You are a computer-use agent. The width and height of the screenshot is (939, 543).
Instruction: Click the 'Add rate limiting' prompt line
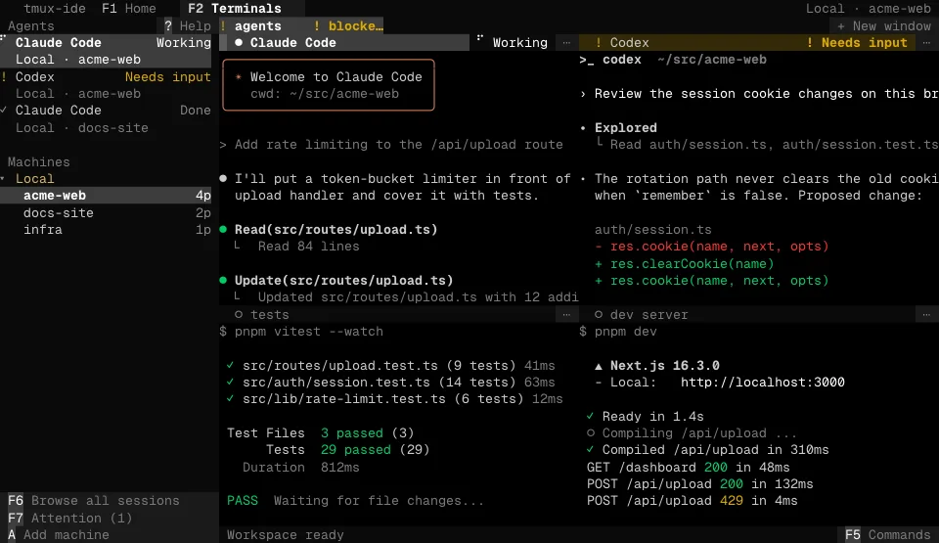(x=391, y=145)
